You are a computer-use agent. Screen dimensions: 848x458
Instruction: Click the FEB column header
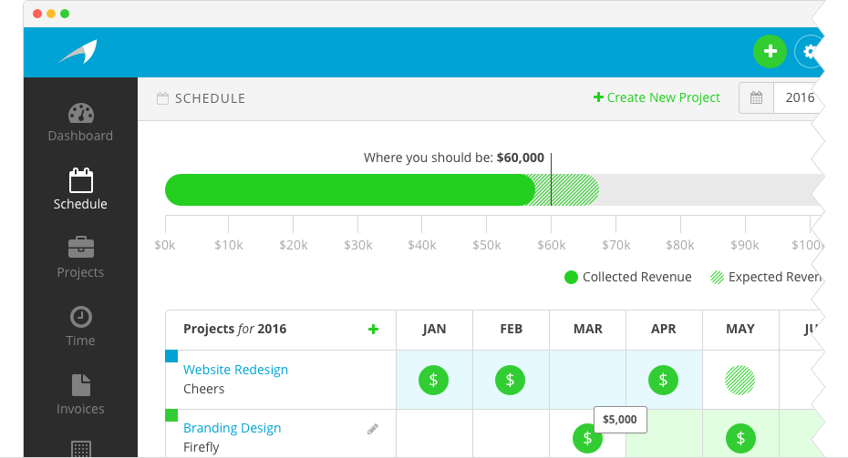click(511, 330)
